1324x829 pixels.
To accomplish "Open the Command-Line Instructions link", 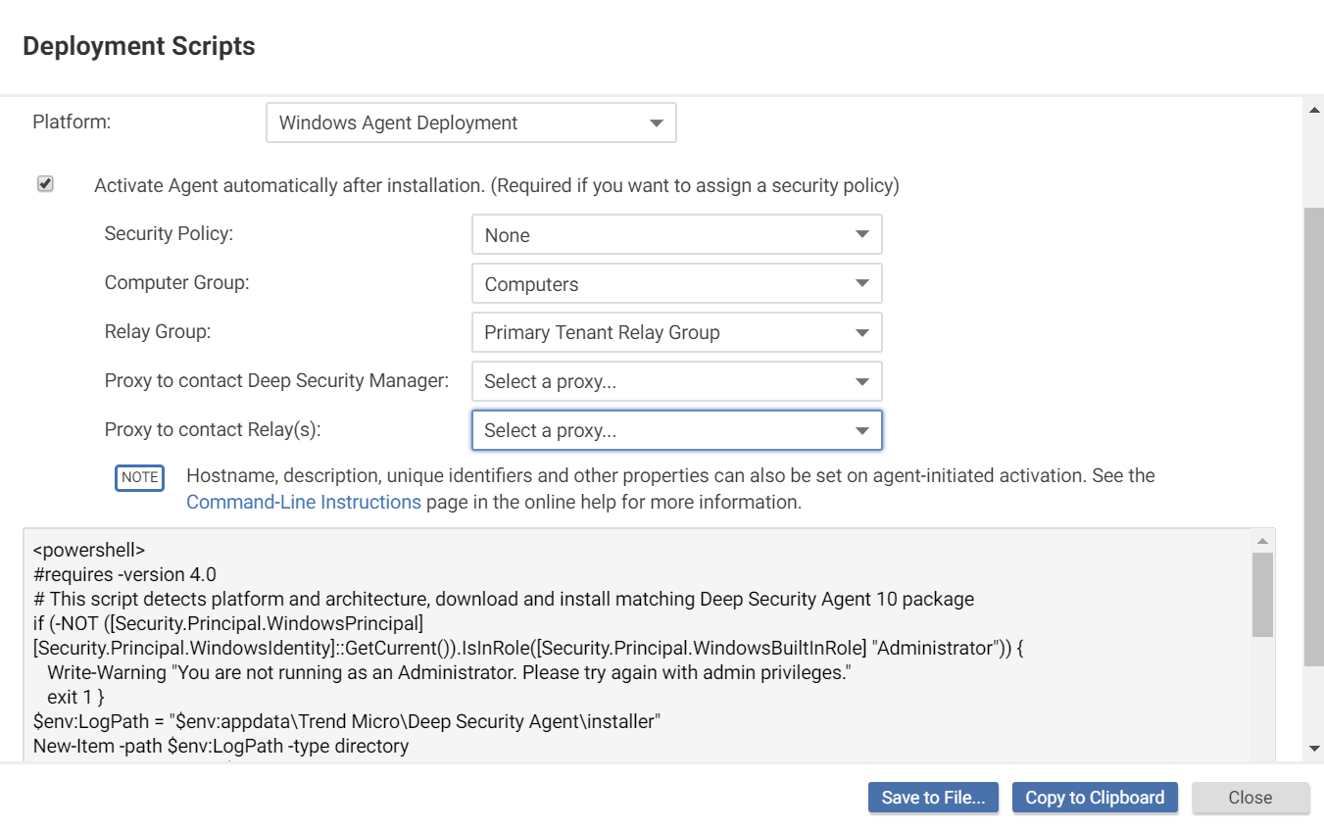I will click(303, 502).
